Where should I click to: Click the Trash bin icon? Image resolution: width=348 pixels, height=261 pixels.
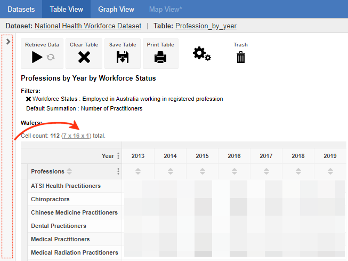pos(241,57)
